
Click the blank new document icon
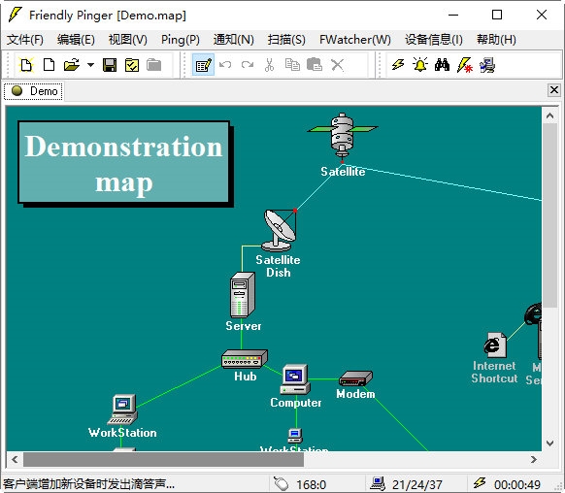[x=49, y=65]
